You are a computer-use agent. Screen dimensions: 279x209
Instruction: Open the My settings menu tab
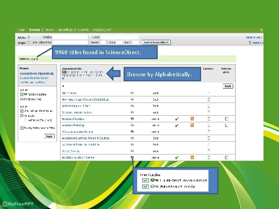[65, 30]
